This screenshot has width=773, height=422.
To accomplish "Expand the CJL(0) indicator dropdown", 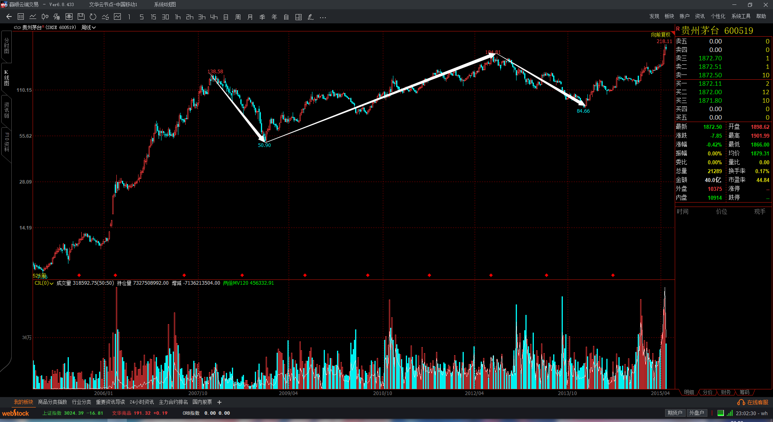I will 44,283.
